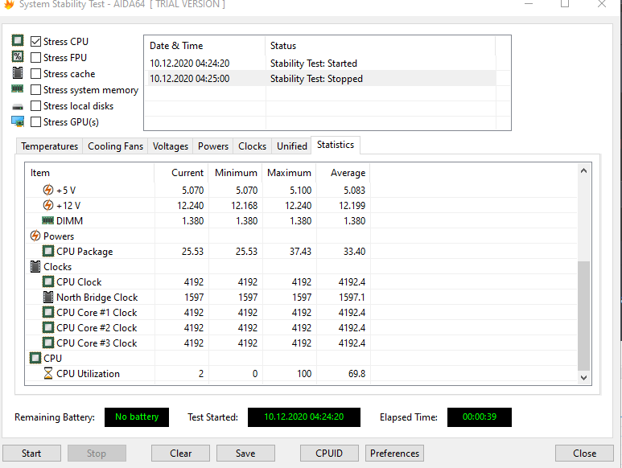Click the Start button

point(31,454)
